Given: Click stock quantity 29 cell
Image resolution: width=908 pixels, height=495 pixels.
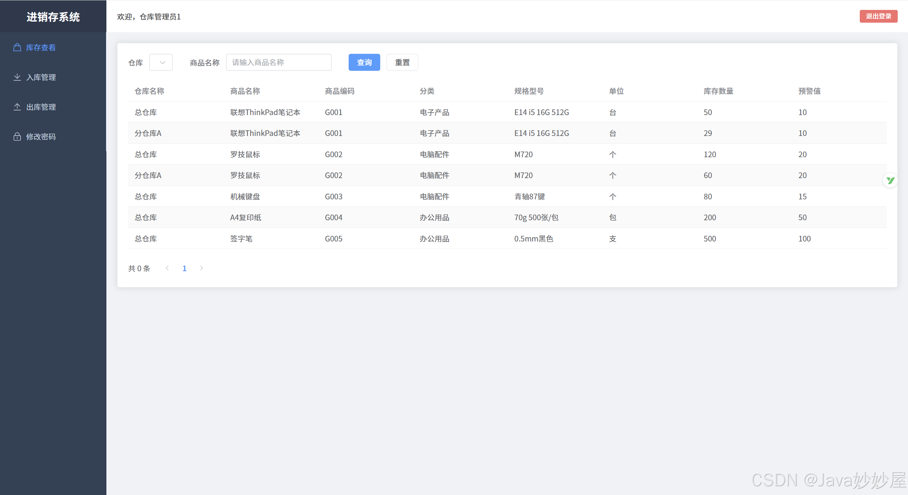Looking at the screenshot, I should pos(708,133).
